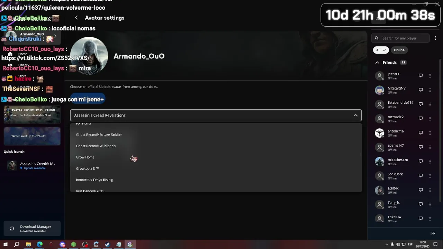Open chat with memaslr2

(x=421, y=118)
